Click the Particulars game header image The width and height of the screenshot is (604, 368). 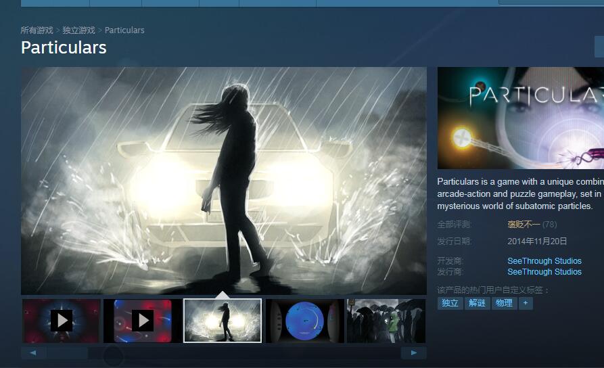point(520,118)
